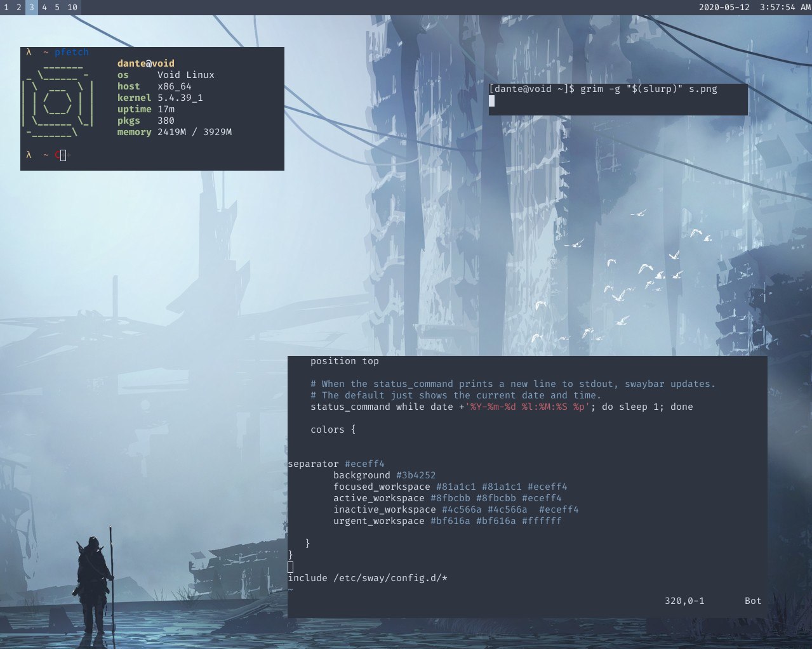
Task: Switch to workspace 10 in swaybar
Action: (x=72, y=8)
